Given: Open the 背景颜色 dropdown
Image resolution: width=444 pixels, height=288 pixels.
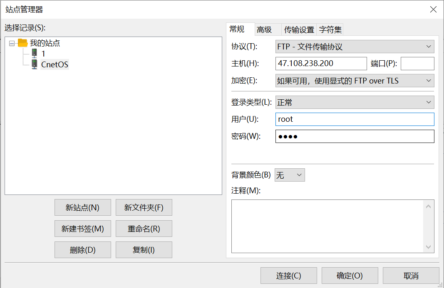Looking at the screenshot, I should [x=290, y=175].
